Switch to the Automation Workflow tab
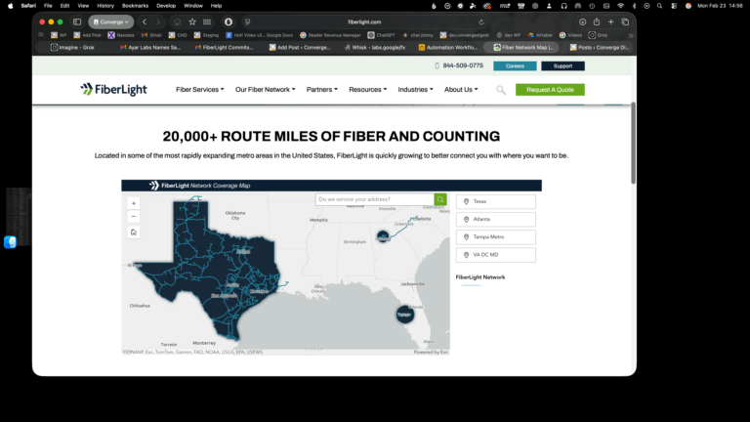The image size is (750, 422). click(447, 47)
